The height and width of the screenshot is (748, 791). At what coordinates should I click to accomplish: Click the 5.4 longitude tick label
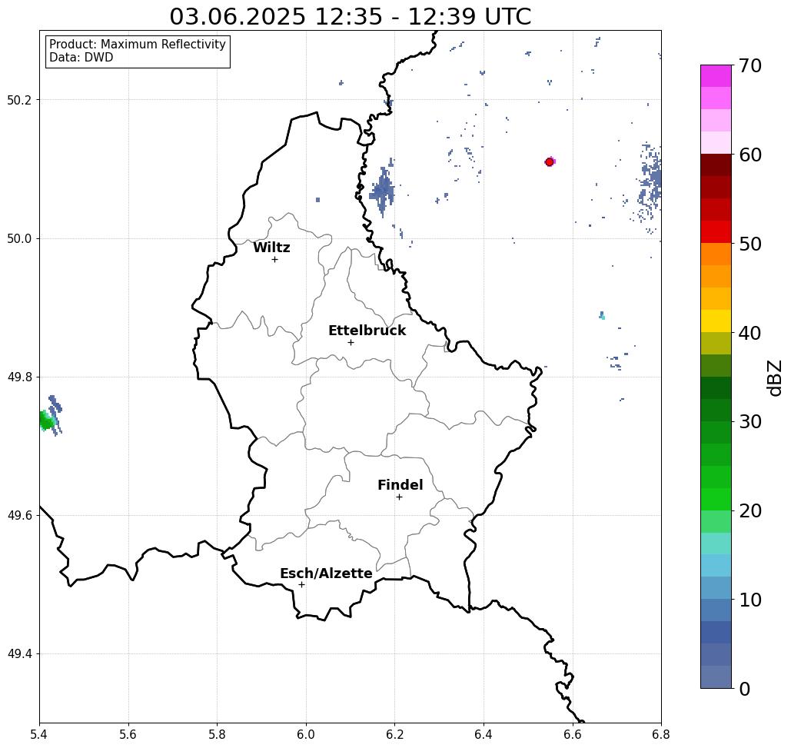pos(39,734)
